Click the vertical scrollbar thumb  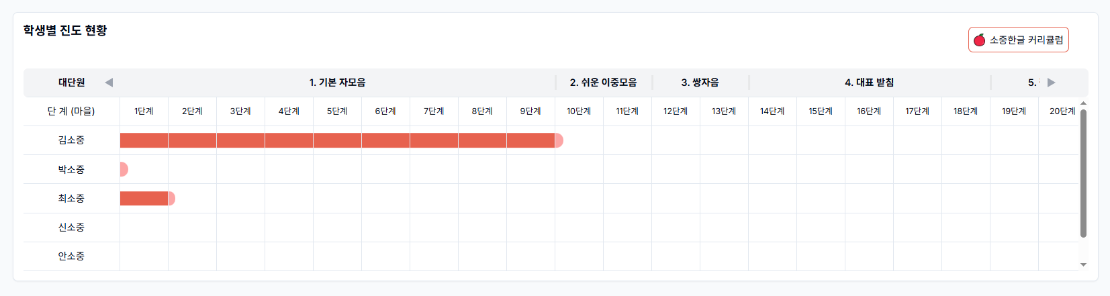(x=1083, y=173)
